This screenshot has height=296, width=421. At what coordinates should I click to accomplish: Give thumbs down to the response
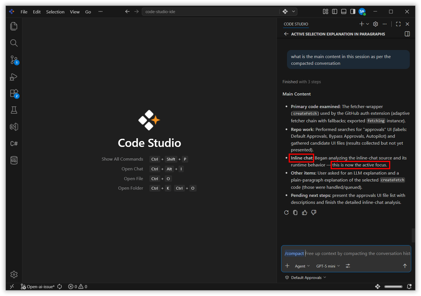pyautogui.click(x=314, y=213)
